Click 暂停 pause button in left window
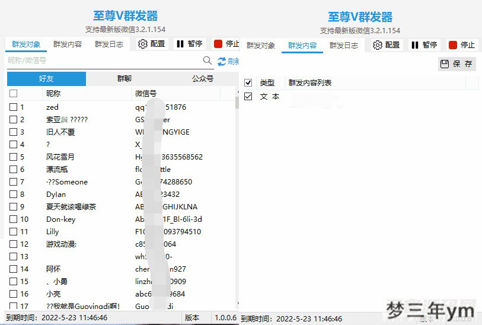Image resolution: width=482 pixels, height=325 pixels. pos(189,44)
